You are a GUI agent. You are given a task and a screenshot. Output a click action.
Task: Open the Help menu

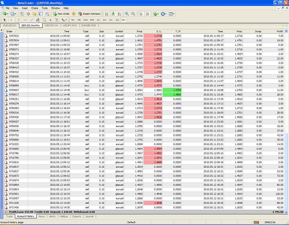click(x=66, y=8)
